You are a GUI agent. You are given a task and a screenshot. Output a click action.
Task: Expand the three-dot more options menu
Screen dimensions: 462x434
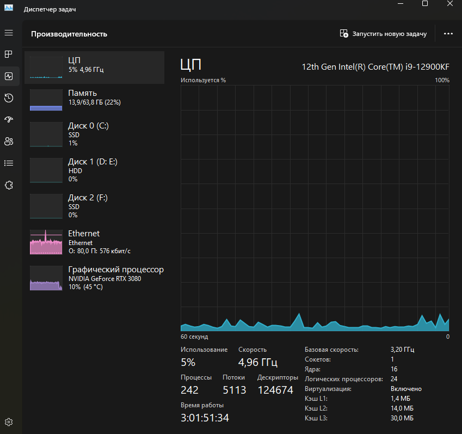[448, 34]
